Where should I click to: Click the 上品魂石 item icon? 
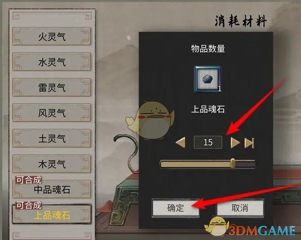[x=208, y=79]
